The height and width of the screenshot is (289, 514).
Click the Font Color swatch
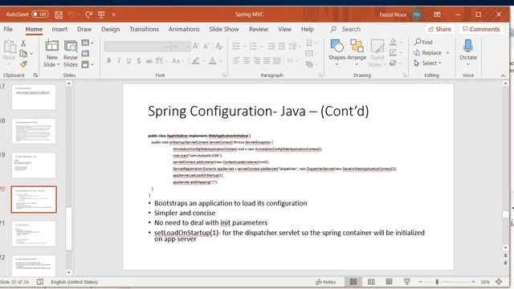click(212, 61)
